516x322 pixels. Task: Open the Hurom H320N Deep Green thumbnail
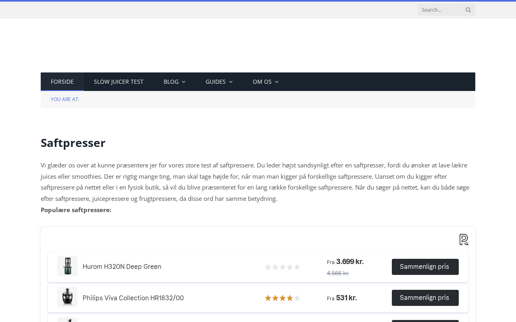click(67, 266)
